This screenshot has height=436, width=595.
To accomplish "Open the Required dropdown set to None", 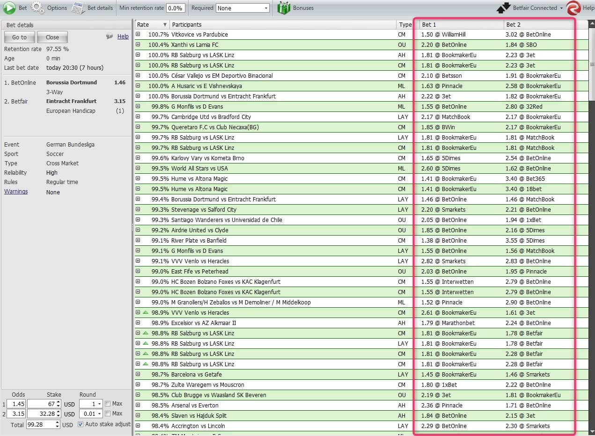I will 242,8.
